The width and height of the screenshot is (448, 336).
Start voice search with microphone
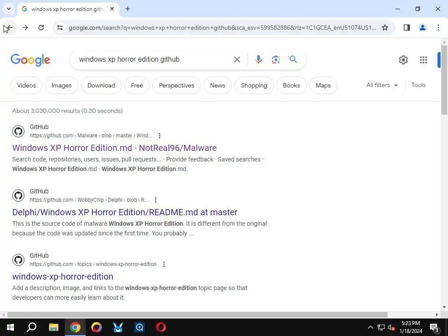pyautogui.click(x=258, y=59)
